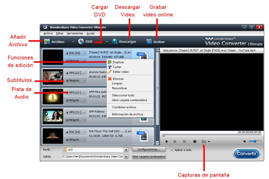Click the APM Mira quién video thumbnail
The width and height of the screenshot is (269, 179).
53,96
